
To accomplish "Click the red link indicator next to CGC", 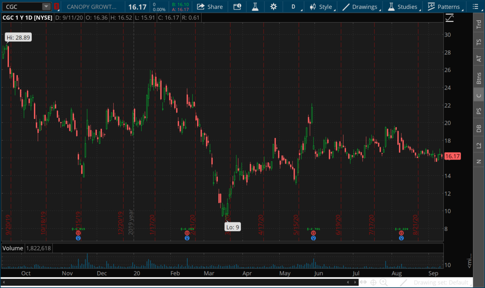I will pyautogui.click(x=56, y=6).
